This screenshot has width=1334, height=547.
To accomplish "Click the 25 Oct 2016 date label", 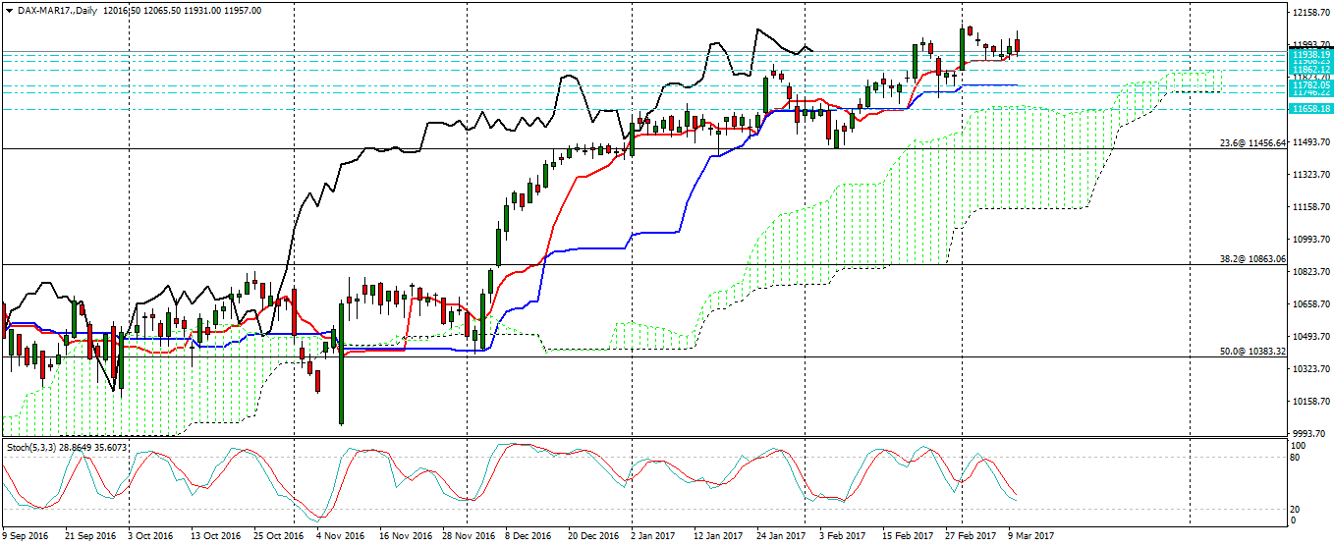I will click(280, 536).
